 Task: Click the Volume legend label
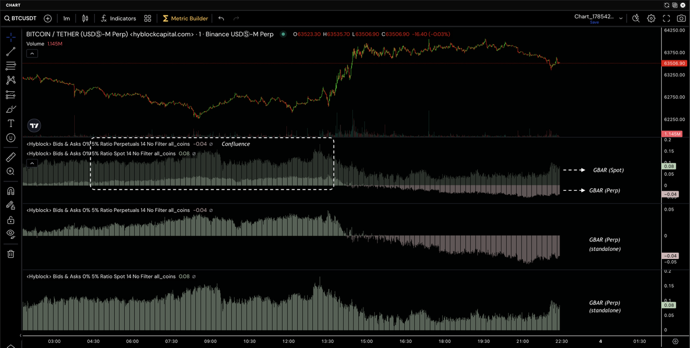tap(35, 43)
